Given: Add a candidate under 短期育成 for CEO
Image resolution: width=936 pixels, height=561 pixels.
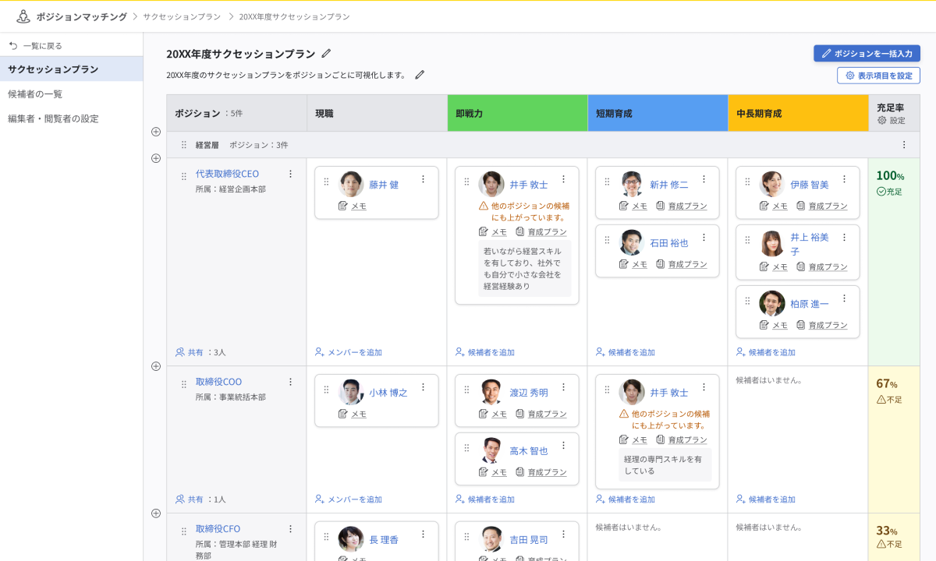Looking at the screenshot, I should (626, 352).
